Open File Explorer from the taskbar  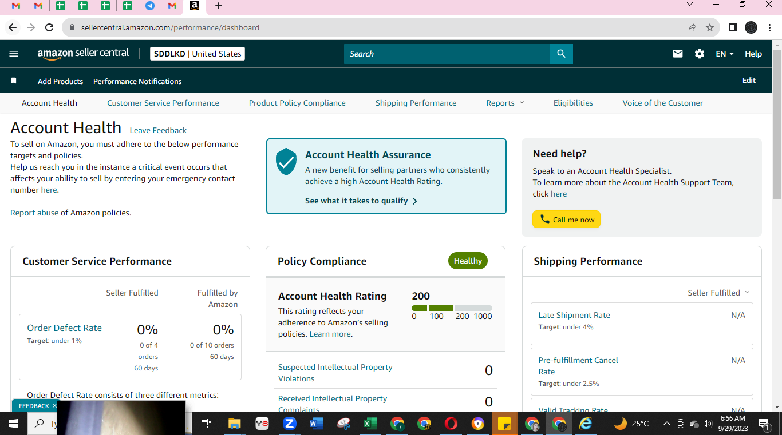pyautogui.click(x=235, y=424)
